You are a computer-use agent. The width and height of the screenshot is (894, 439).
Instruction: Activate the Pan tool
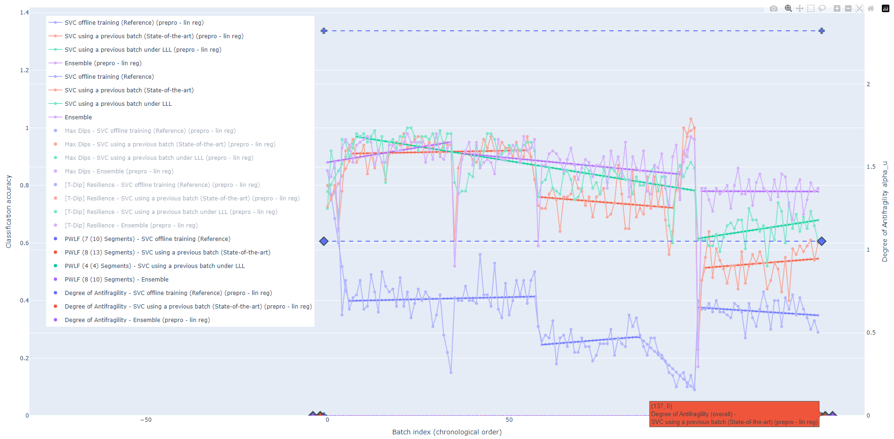800,8
